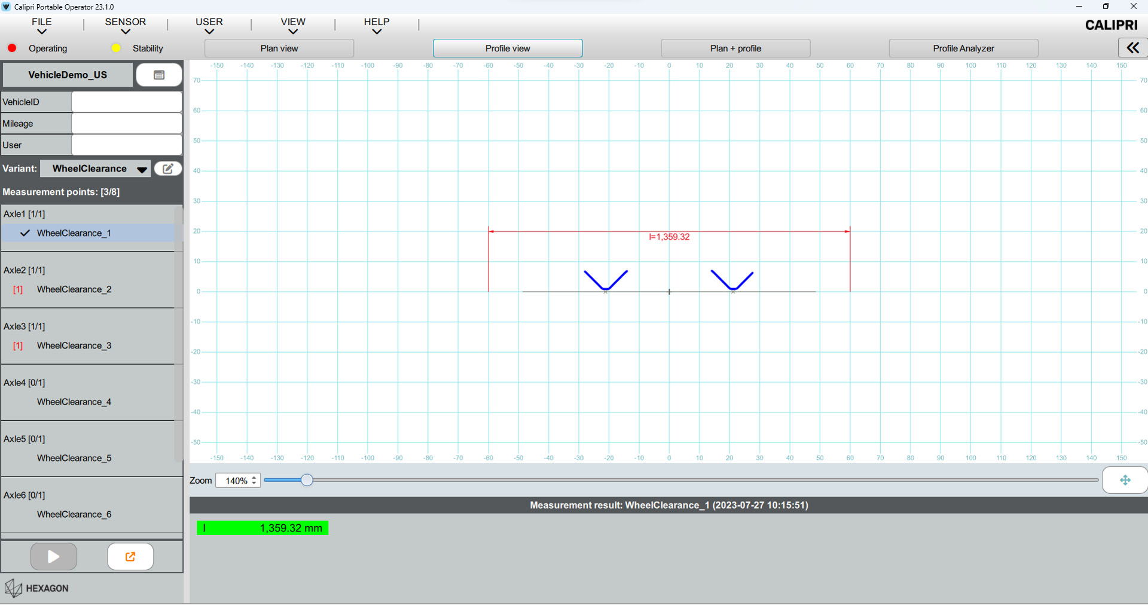Click the VehicleID input field

127,102
